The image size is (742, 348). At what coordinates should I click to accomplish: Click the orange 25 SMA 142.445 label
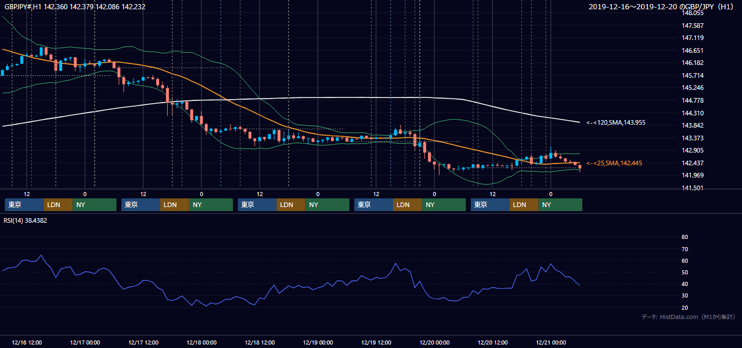coord(614,163)
